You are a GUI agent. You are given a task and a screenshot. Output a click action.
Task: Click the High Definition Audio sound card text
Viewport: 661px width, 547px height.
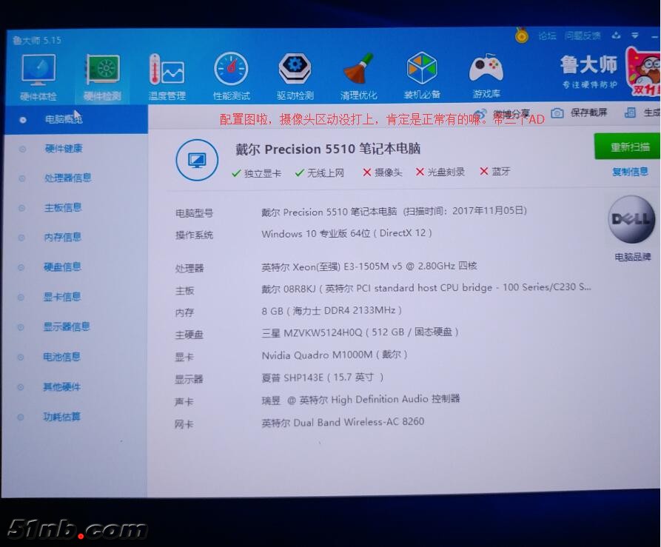pos(360,400)
